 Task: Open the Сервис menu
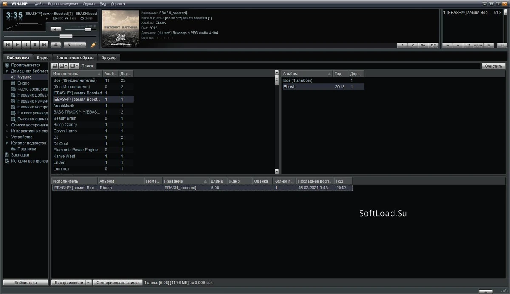(x=89, y=4)
